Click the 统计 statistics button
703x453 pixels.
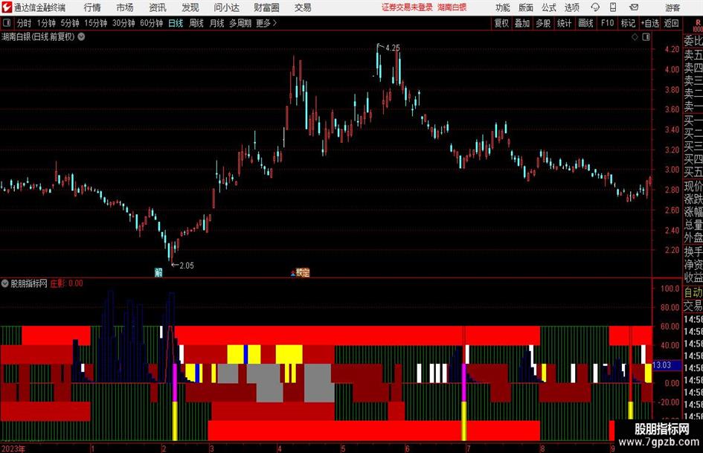[x=564, y=23]
